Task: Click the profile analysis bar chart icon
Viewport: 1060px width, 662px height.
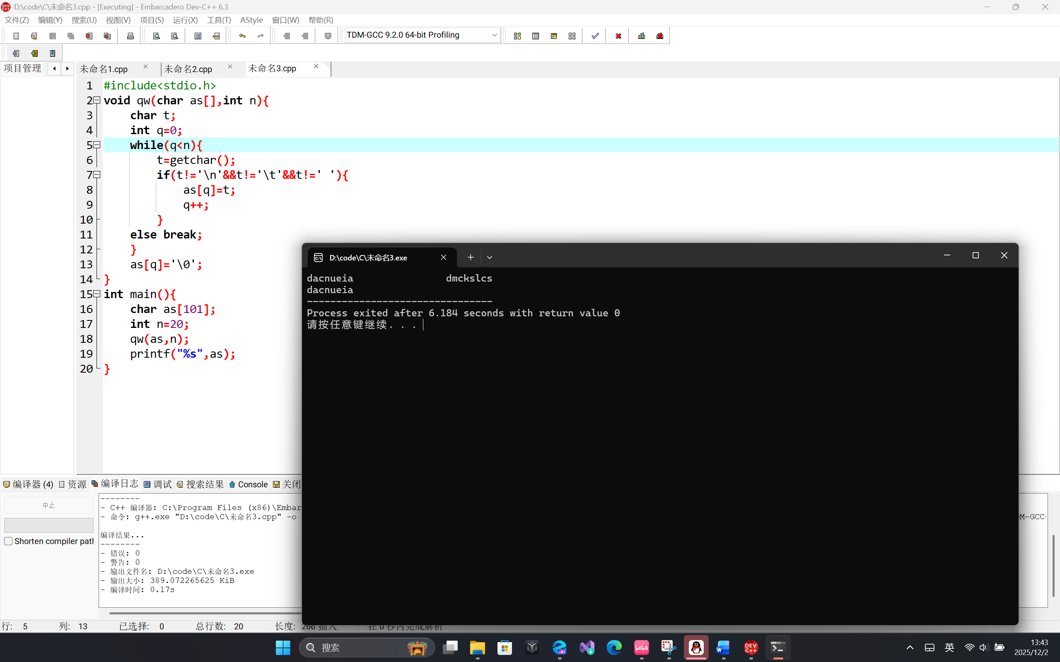Action: pos(642,36)
